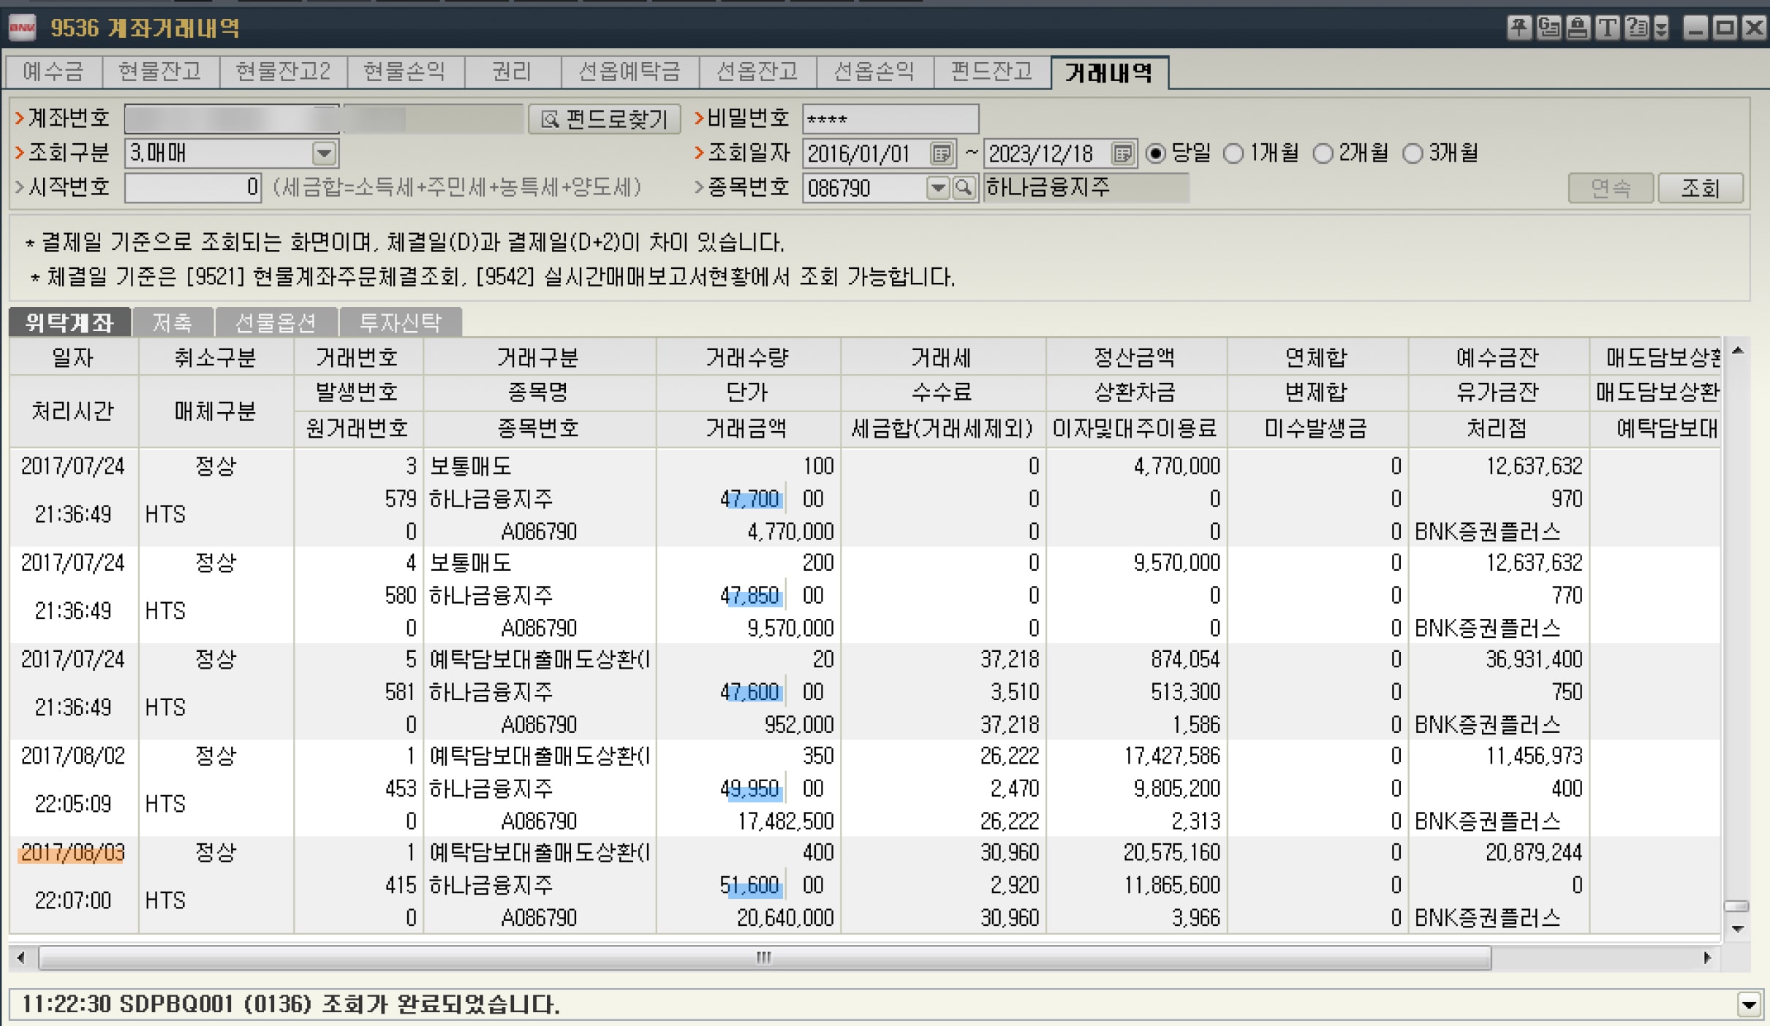The height and width of the screenshot is (1026, 1770).
Task: Click the 펀드로찾기 button
Action: click(x=604, y=119)
